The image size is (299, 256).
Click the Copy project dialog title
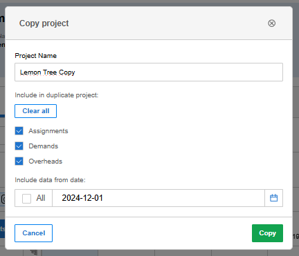pyautogui.click(x=44, y=23)
